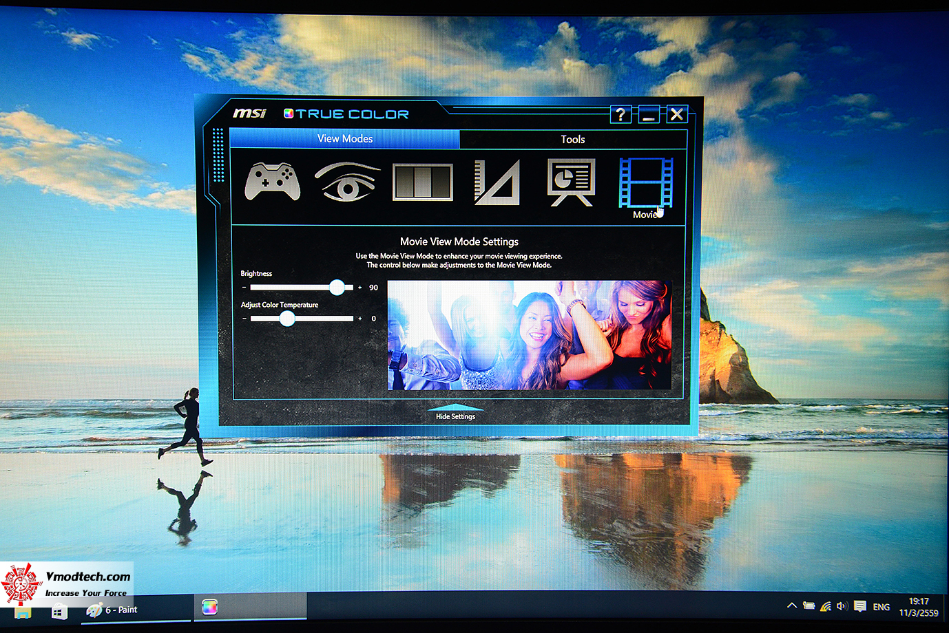949x633 pixels.
Task: Switch to the sRGB color bars mode
Action: (x=423, y=182)
